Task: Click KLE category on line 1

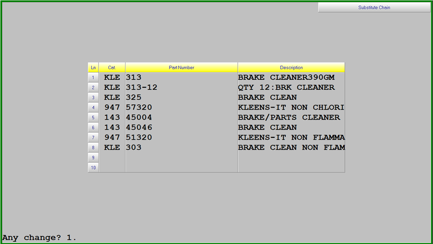Action: point(112,77)
